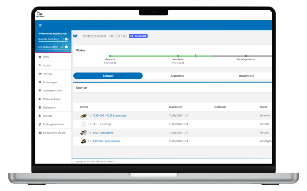Click the Baggerlader row start date 17/03/2026 11:24

coord(179,116)
